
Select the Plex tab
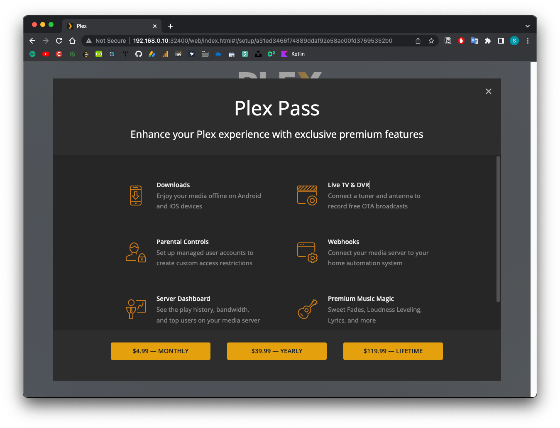tap(111, 26)
